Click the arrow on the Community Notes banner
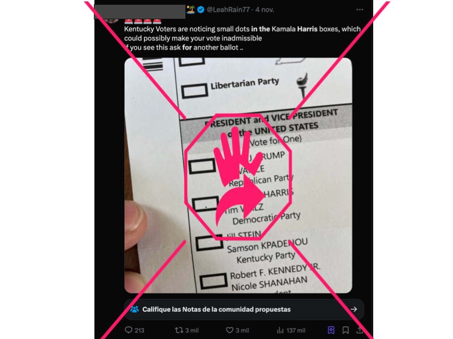The width and height of the screenshot is (453, 339). (x=354, y=309)
